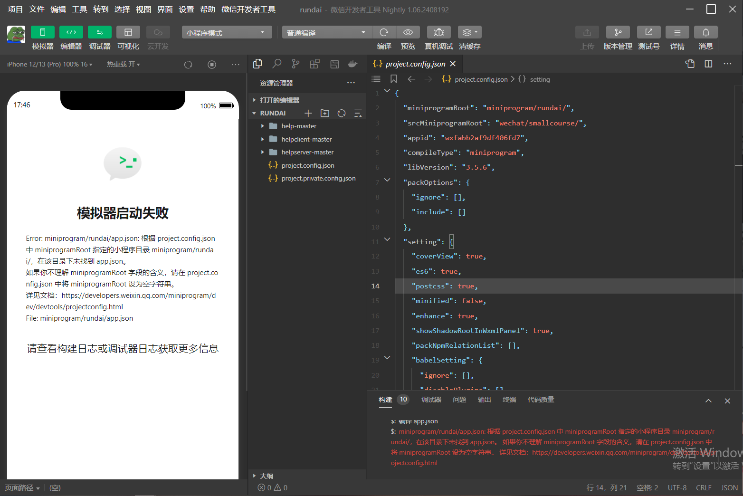Create a new file in RUNDAI
Screen dimensions: 743x496
pos(308,113)
